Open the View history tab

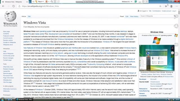tap(134, 16)
